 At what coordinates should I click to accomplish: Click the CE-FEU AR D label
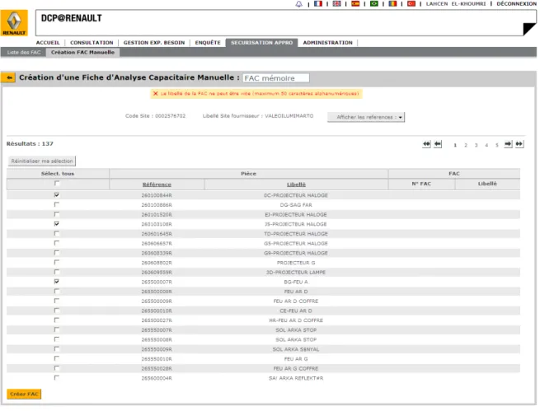tap(296, 311)
